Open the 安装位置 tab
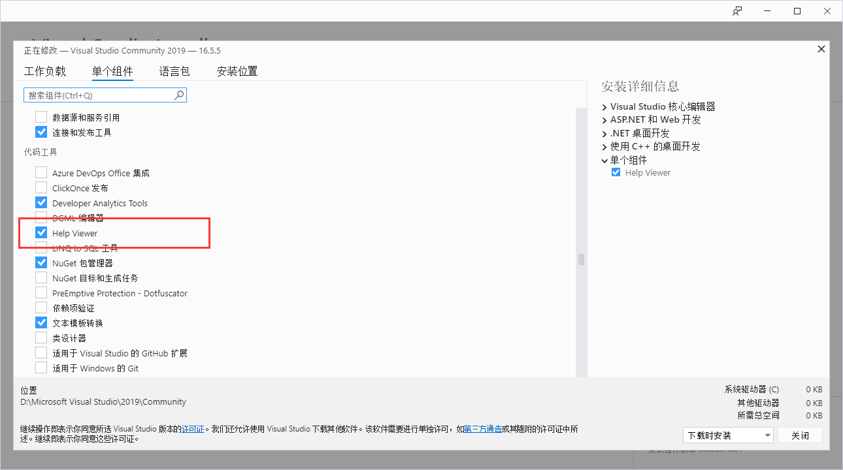 [x=237, y=72]
